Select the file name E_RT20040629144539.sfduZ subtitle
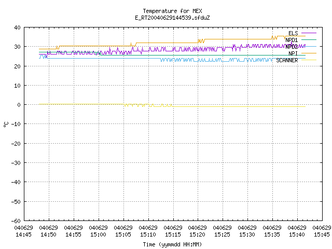 [172, 18]
